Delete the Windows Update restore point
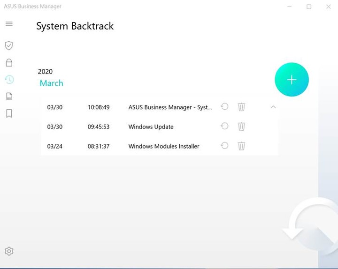This screenshot has height=269, width=338. point(241,127)
